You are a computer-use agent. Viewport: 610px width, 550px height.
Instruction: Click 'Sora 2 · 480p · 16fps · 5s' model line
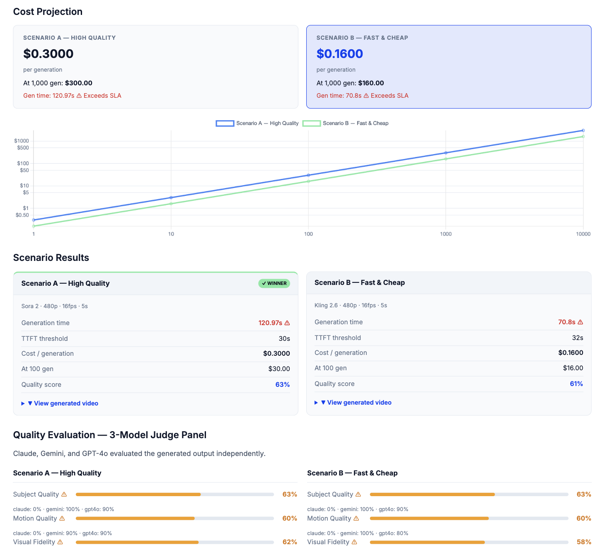(55, 306)
